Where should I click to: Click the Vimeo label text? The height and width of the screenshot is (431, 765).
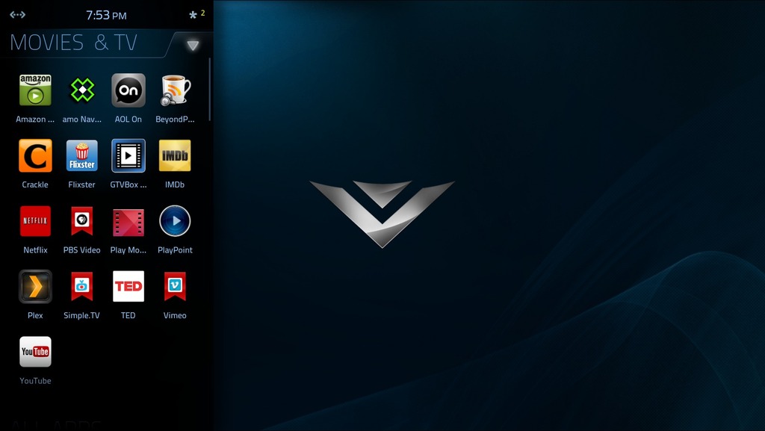pyautogui.click(x=175, y=315)
